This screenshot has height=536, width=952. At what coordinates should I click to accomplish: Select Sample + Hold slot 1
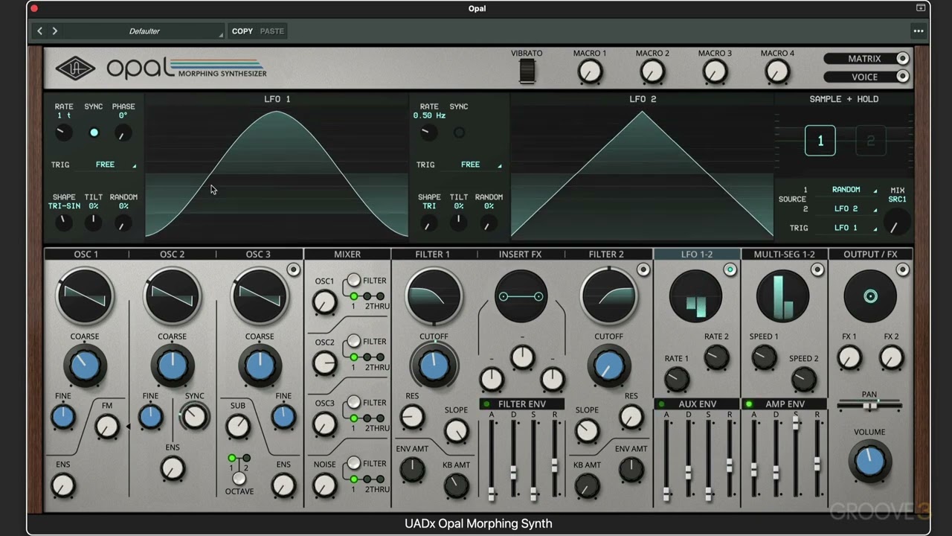pyautogui.click(x=820, y=141)
